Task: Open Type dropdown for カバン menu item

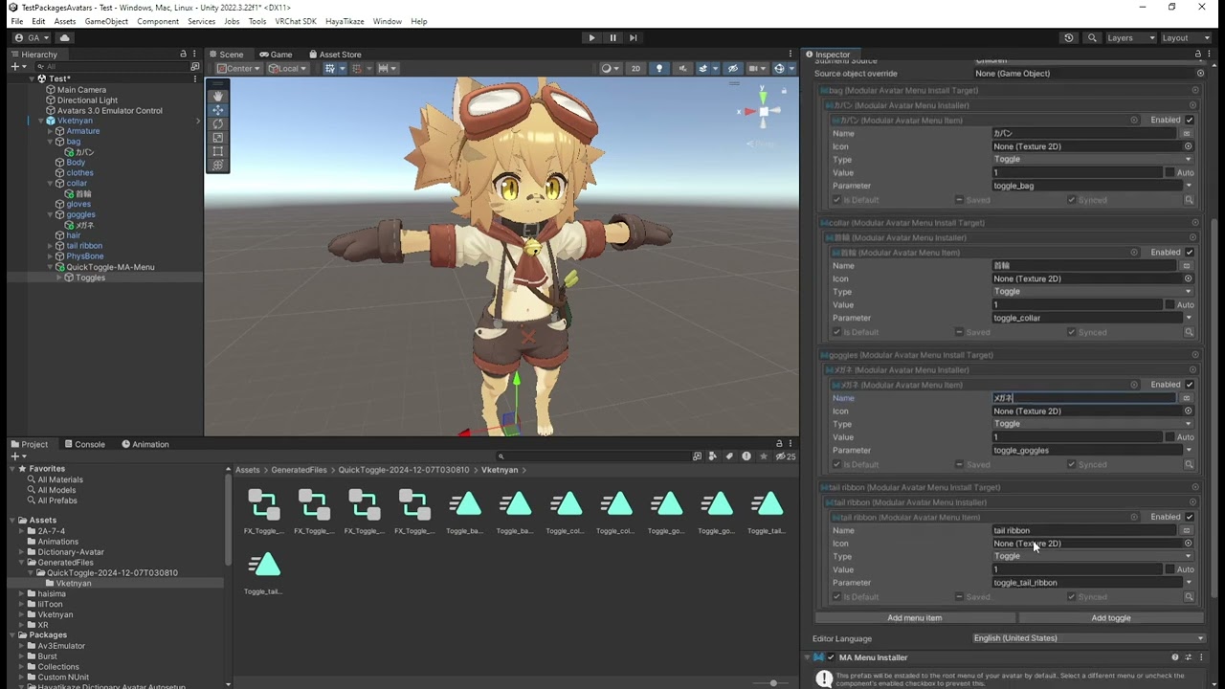Action: pos(1093,159)
